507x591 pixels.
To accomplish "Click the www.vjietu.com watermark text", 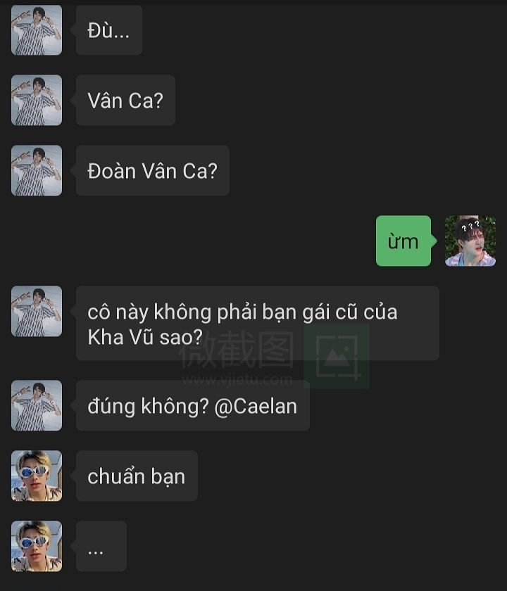I will [237, 379].
